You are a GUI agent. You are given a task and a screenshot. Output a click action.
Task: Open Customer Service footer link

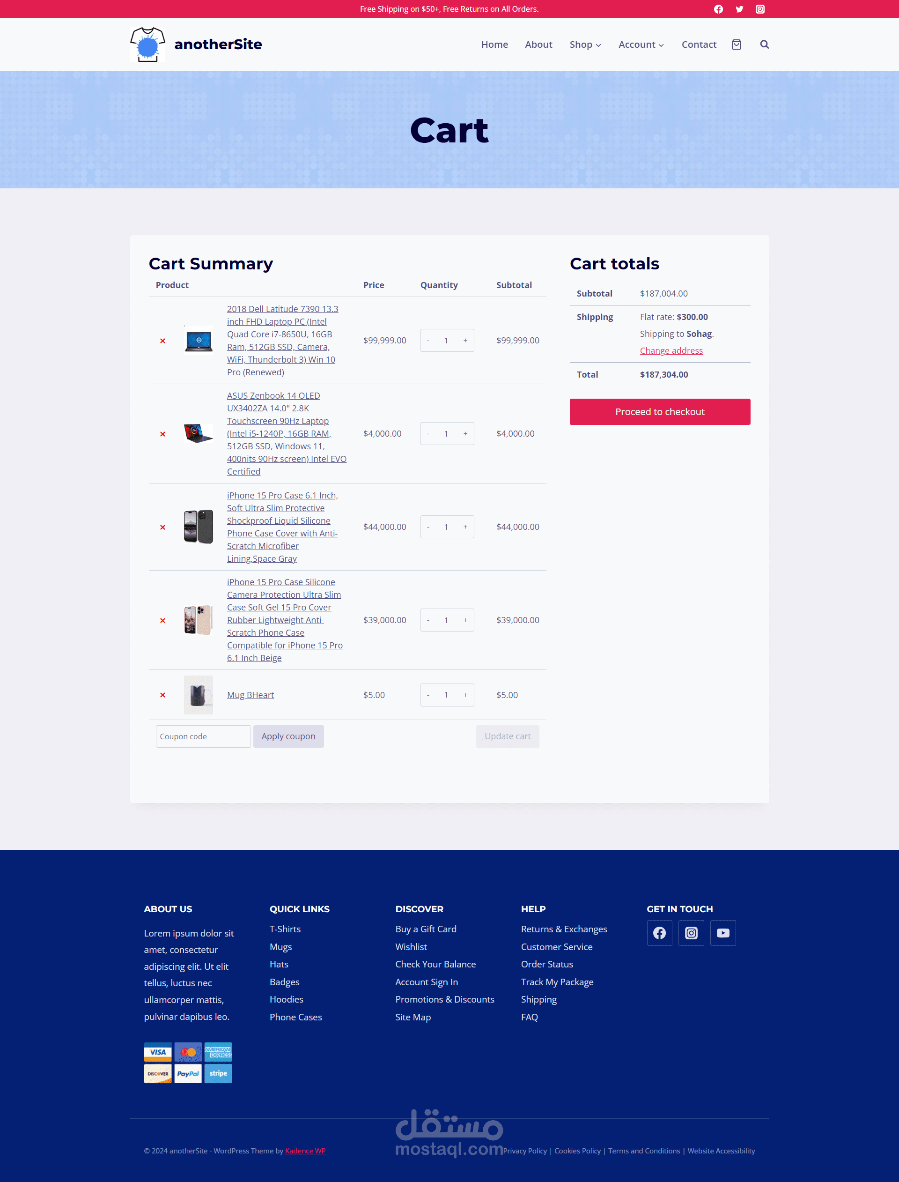557,947
